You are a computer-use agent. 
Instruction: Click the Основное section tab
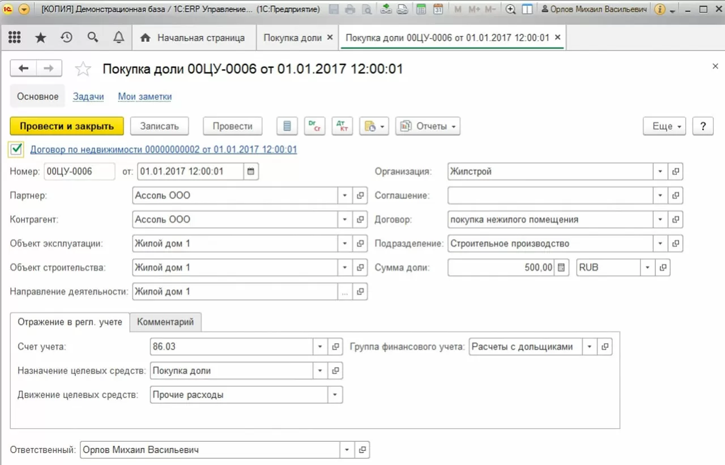pyautogui.click(x=37, y=96)
